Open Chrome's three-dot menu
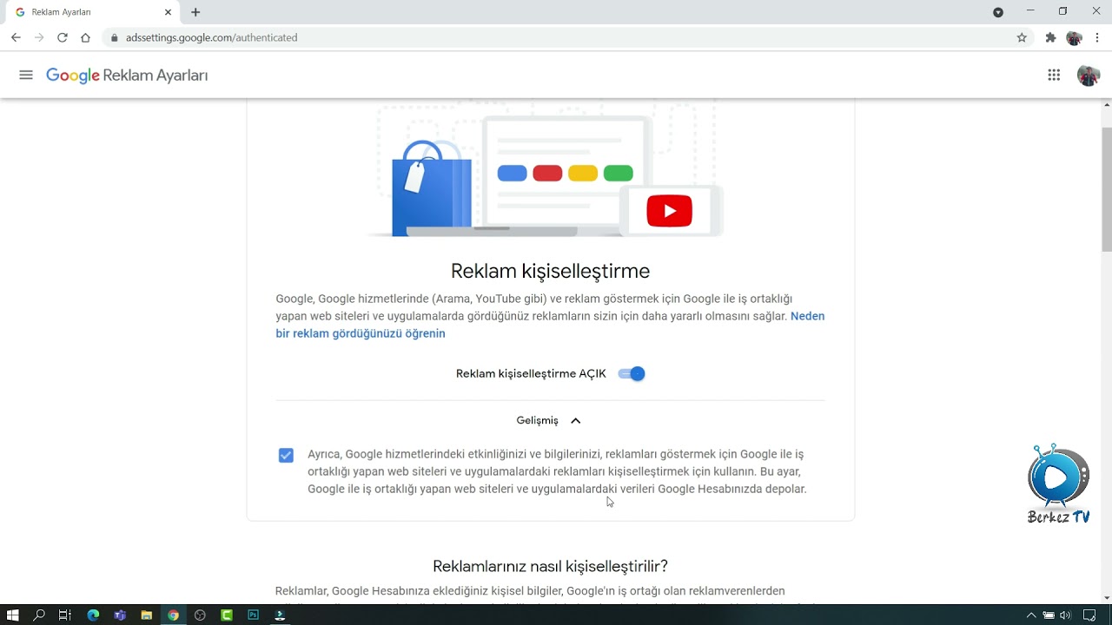This screenshot has width=1112, height=625. (x=1098, y=37)
